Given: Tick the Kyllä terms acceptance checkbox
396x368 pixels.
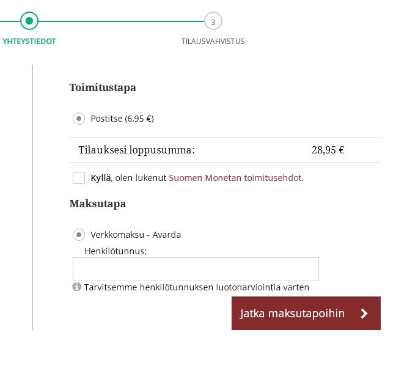Looking at the screenshot, I should pos(79,178).
